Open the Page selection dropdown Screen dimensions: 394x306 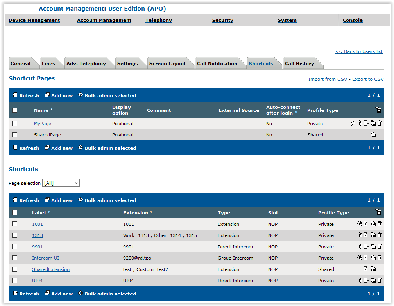[x=61, y=183]
